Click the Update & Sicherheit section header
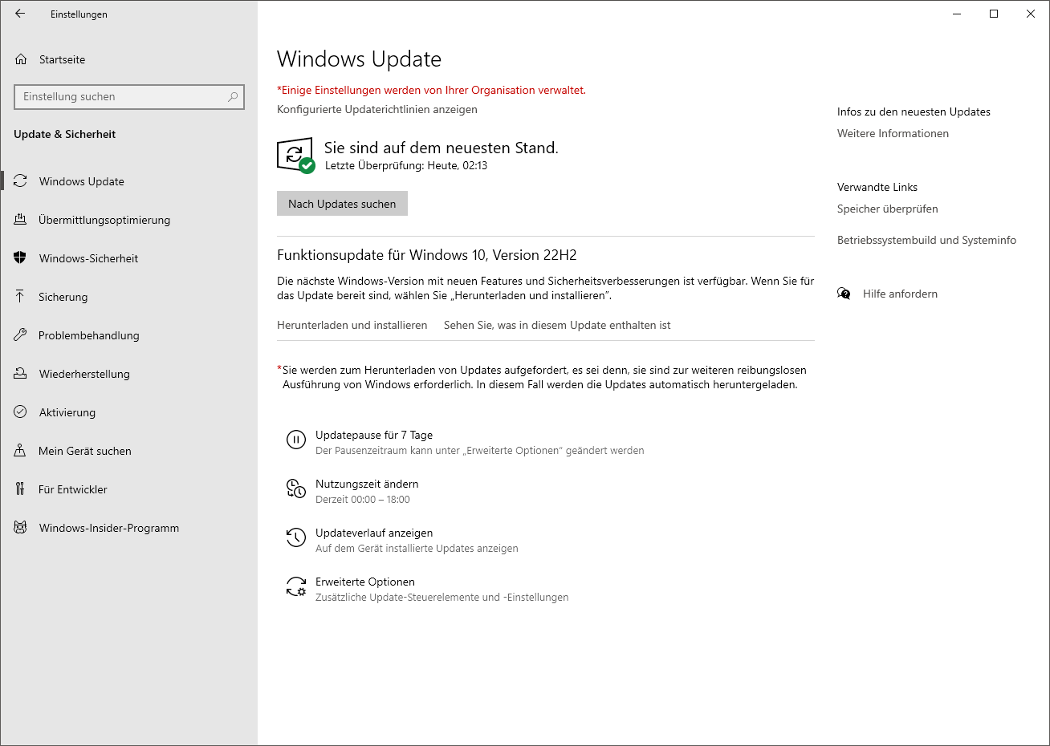This screenshot has height=746, width=1050. 64,134
